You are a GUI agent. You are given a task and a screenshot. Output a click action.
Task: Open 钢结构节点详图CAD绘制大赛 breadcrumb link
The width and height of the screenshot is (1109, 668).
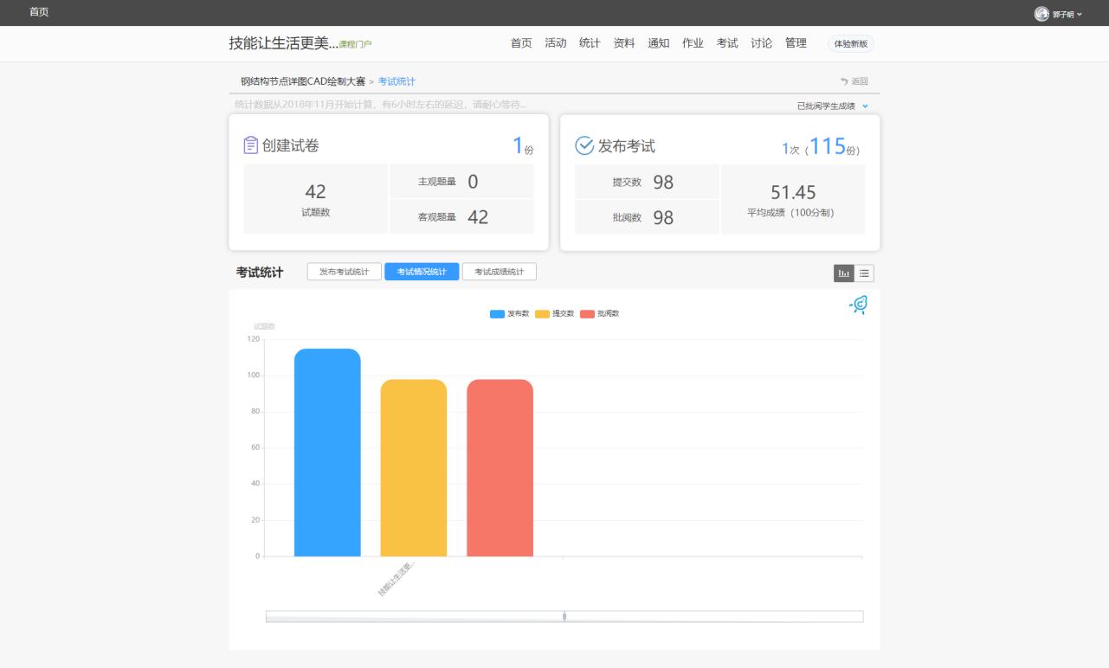[x=303, y=81]
